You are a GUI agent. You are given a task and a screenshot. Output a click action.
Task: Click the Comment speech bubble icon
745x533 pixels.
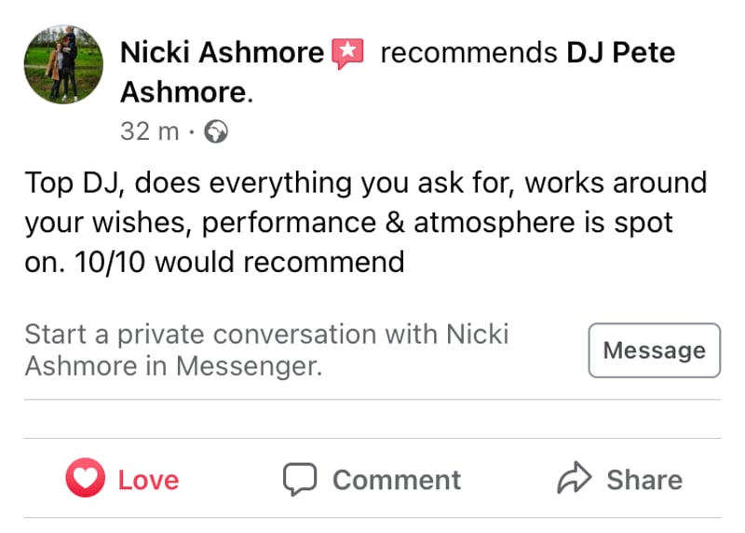[301, 480]
